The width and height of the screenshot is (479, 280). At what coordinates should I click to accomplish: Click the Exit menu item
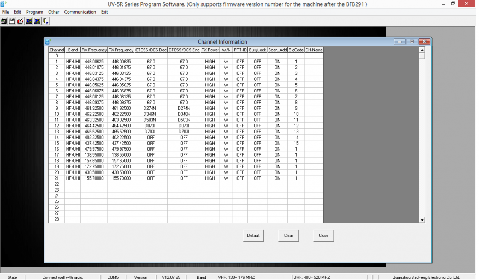point(104,12)
